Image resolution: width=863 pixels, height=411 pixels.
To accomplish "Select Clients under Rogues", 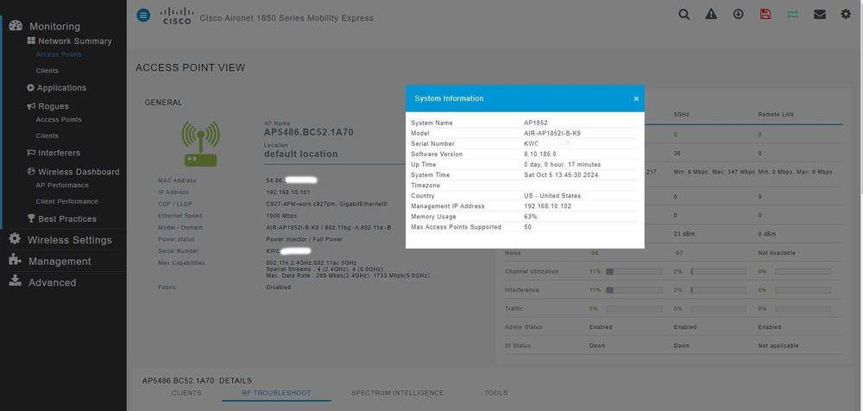I will (x=47, y=136).
